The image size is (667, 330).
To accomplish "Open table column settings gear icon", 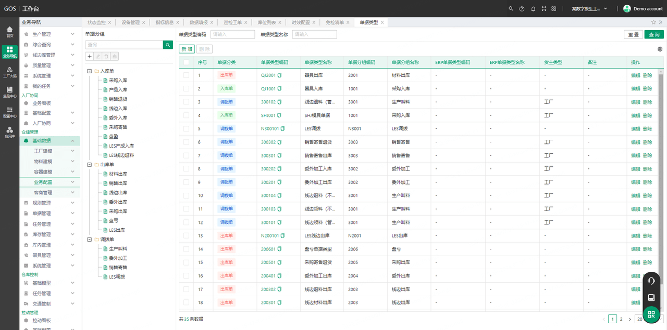I will click(x=660, y=49).
